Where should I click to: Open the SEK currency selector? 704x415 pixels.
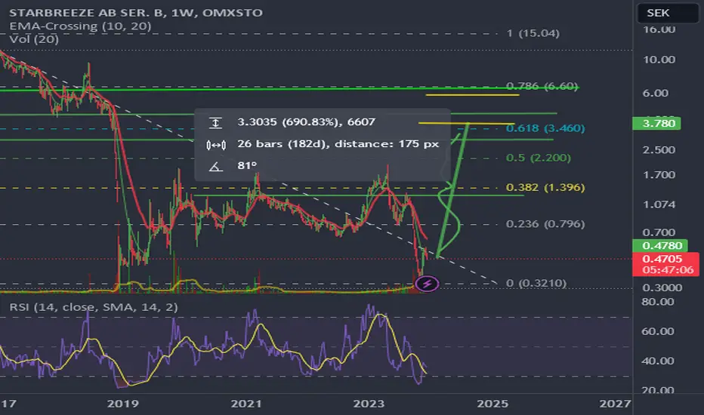click(668, 13)
